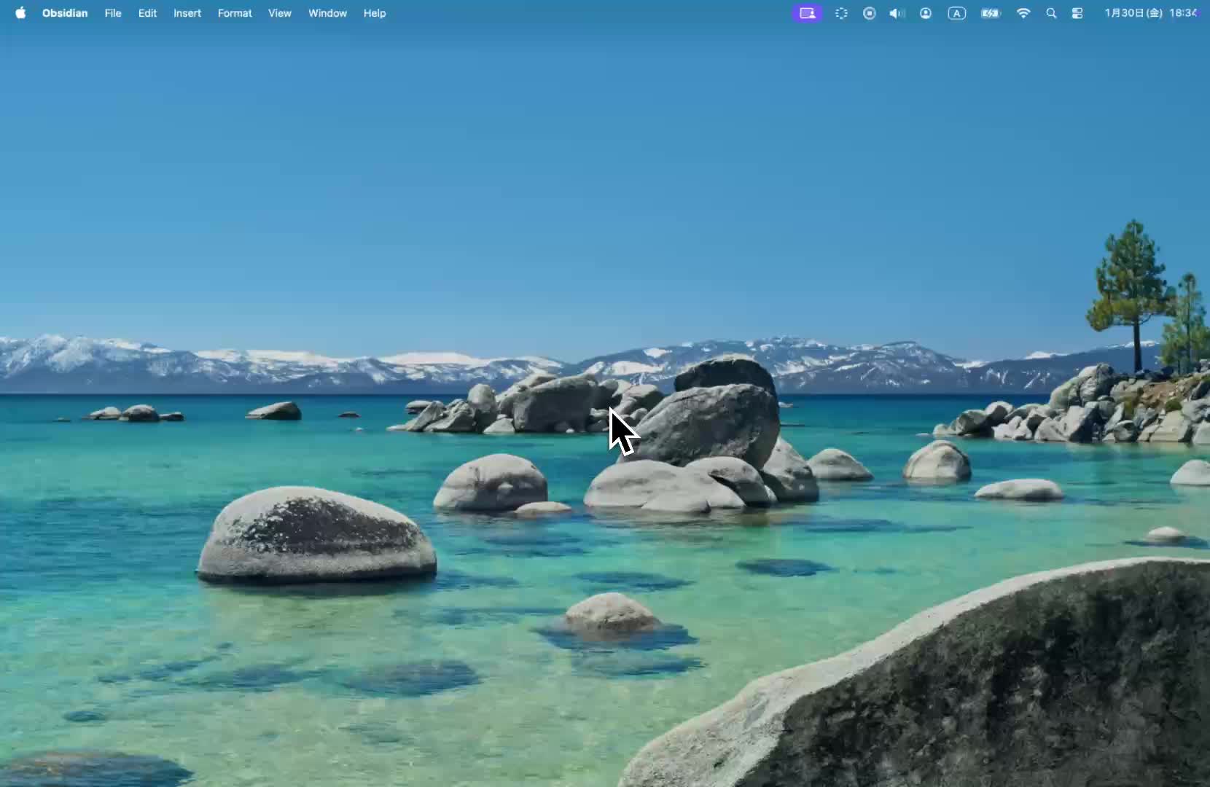The width and height of the screenshot is (1210, 787).
Task: Click the date and time clock
Action: click(1150, 13)
